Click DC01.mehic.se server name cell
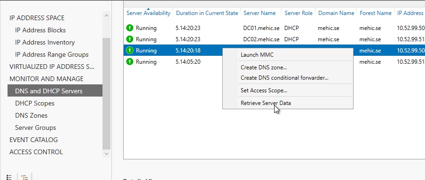 [x=261, y=28]
